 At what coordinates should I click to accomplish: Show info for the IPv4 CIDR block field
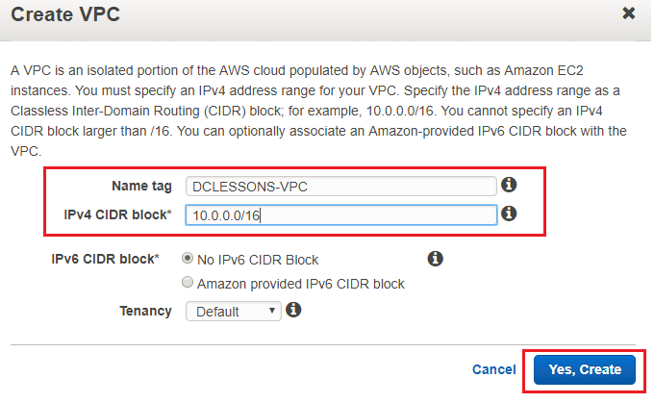[509, 214]
